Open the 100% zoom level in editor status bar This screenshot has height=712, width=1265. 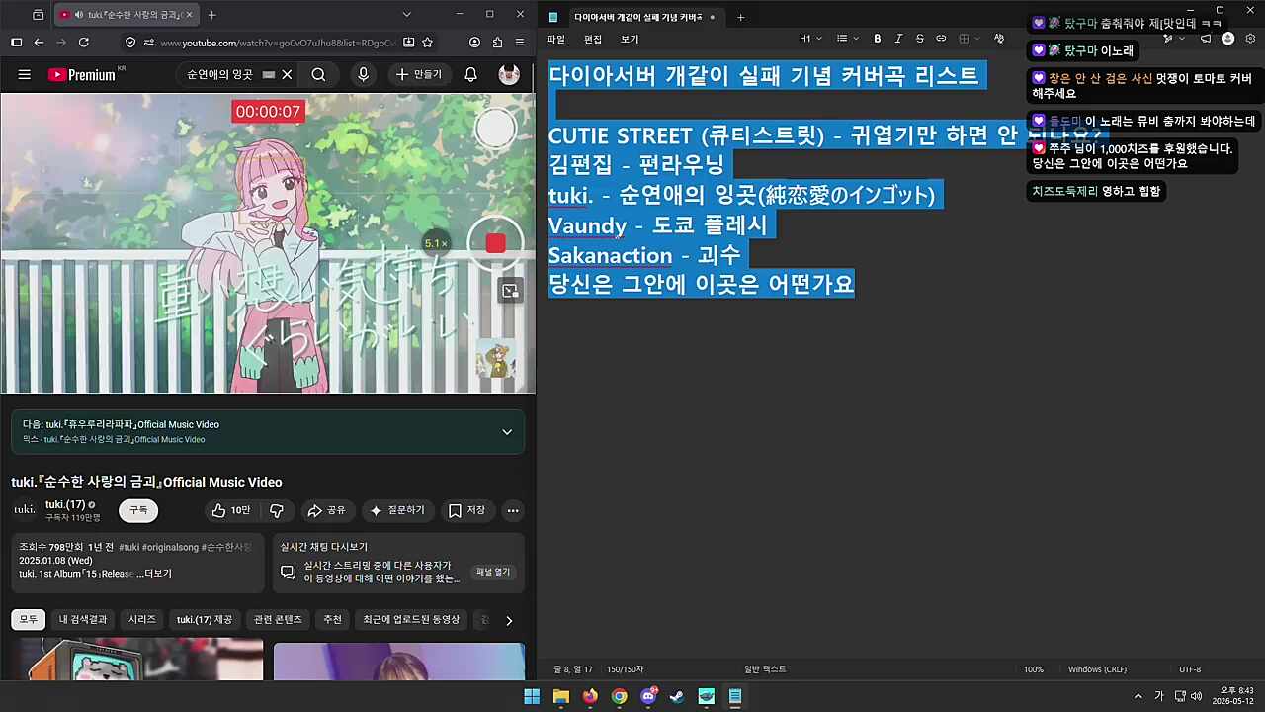click(1033, 669)
